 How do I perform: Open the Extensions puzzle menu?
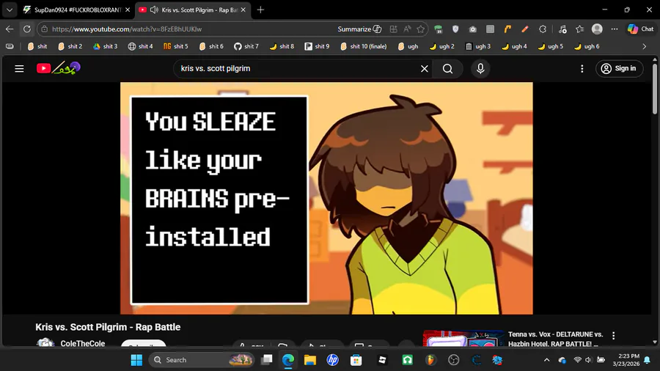[543, 29]
